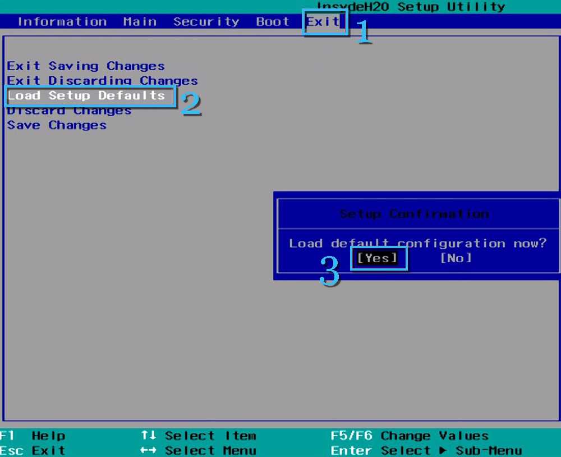Click the Esc Exit hint
The height and width of the screenshot is (457, 561).
click(33, 450)
